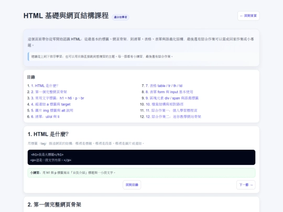Click the page title HTML 基礎與網頁結構課程
The width and height of the screenshot is (283, 212).
click(x=66, y=16)
